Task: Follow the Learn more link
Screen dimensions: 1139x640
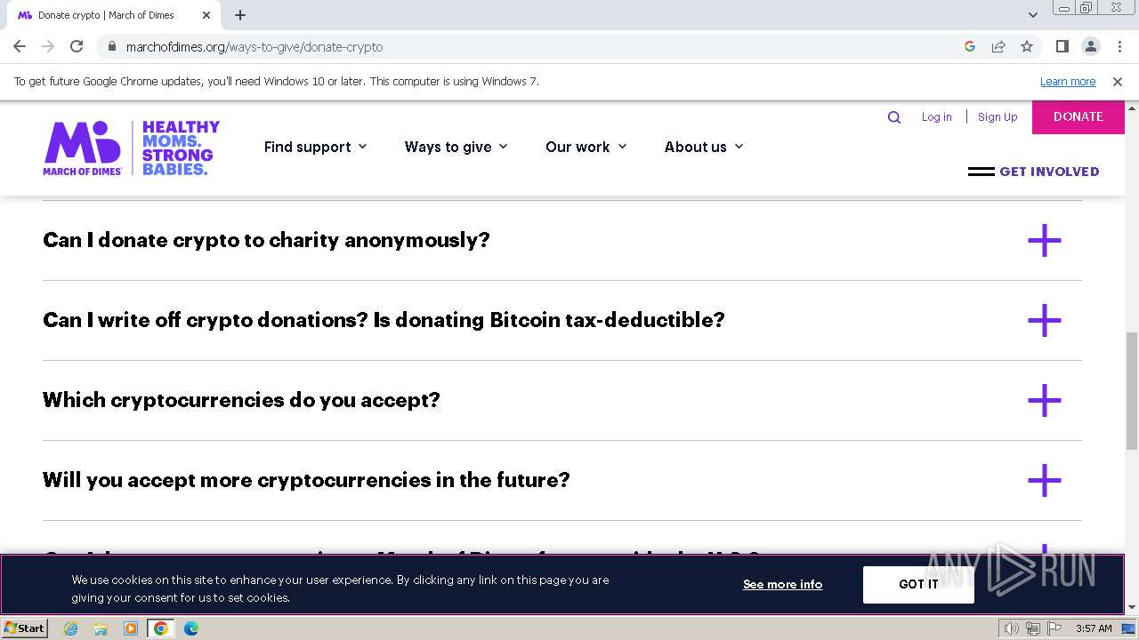Action: 1068,82
